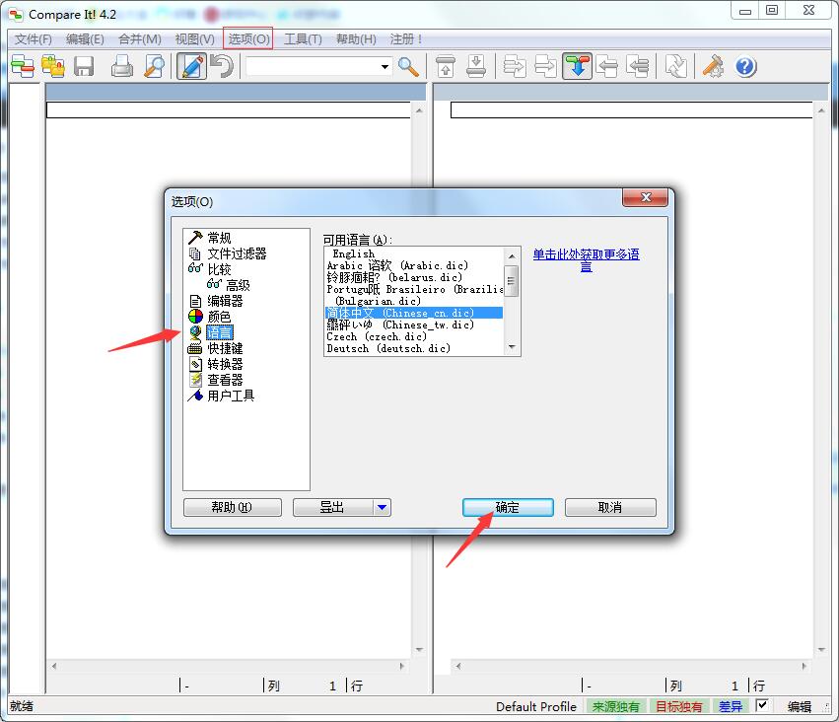Image resolution: width=839 pixels, height=722 pixels.
Task: Toggle edit mode with the pencil icon
Action: [x=189, y=66]
